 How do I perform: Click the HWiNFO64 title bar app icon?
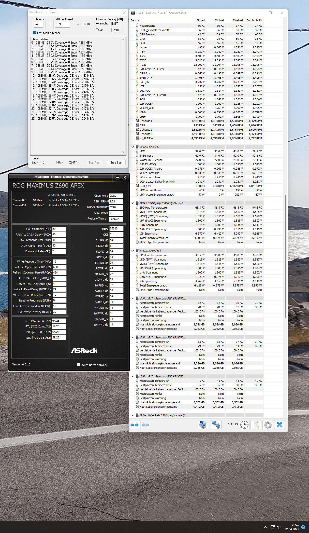(133, 13)
